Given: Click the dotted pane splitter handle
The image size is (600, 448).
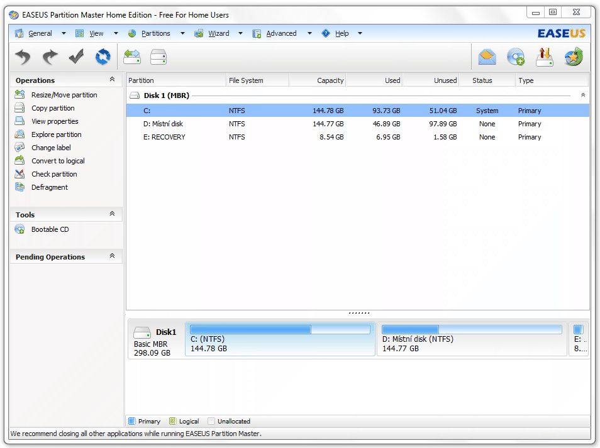Looking at the screenshot, I should point(359,313).
